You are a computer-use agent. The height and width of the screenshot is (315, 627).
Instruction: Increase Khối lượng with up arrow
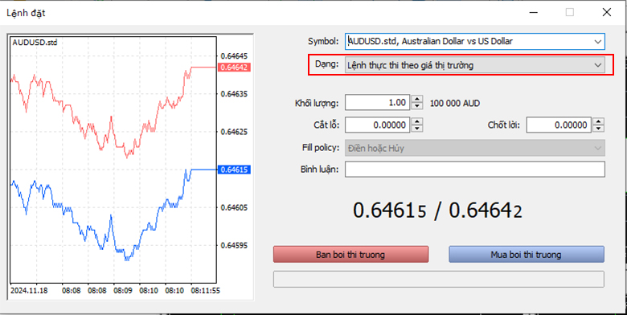[416, 99]
